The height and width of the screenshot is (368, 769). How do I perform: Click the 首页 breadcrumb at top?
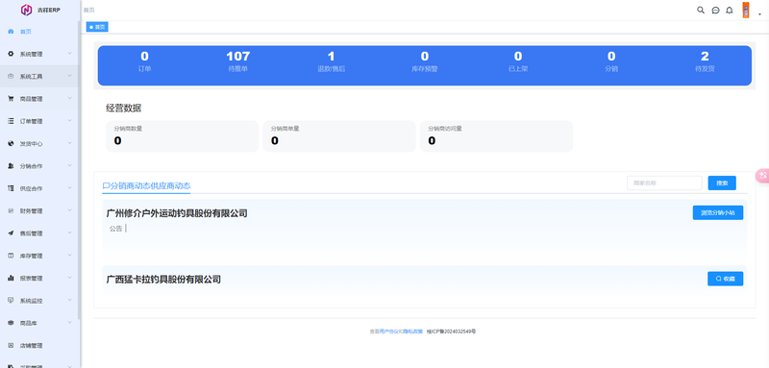point(88,10)
